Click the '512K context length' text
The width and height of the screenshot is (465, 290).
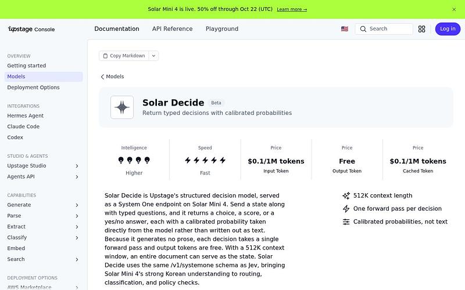(382, 195)
